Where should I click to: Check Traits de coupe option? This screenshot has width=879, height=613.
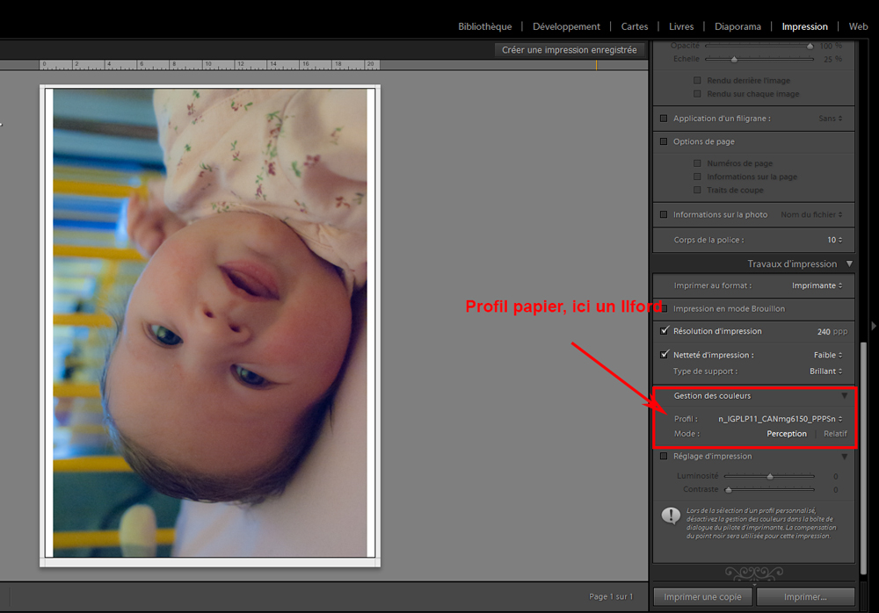pyautogui.click(x=697, y=190)
